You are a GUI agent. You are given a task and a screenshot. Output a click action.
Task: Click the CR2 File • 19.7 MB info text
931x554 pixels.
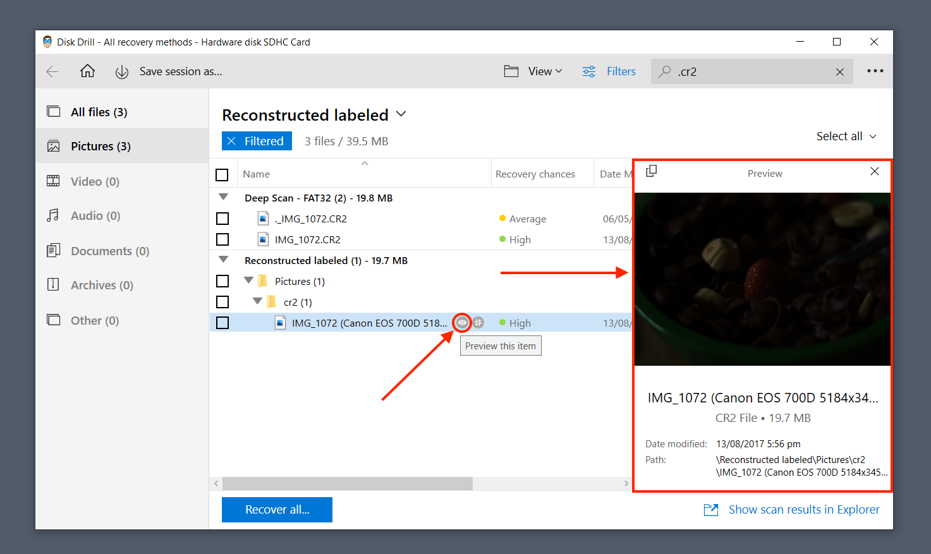[763, 418]
